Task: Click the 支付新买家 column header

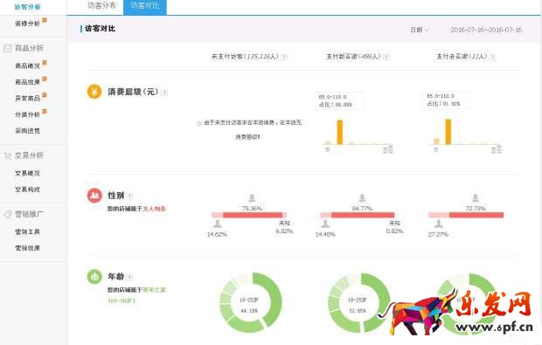Action: (353, 57)
